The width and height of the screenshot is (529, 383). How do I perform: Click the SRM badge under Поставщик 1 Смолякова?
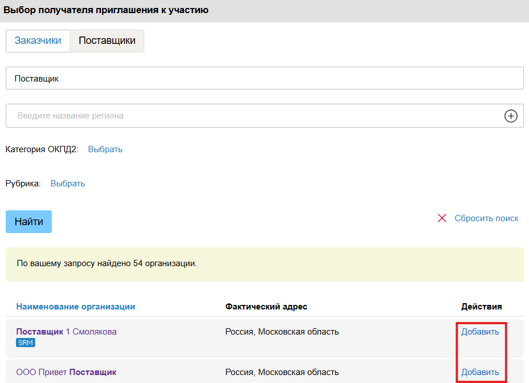26,343
